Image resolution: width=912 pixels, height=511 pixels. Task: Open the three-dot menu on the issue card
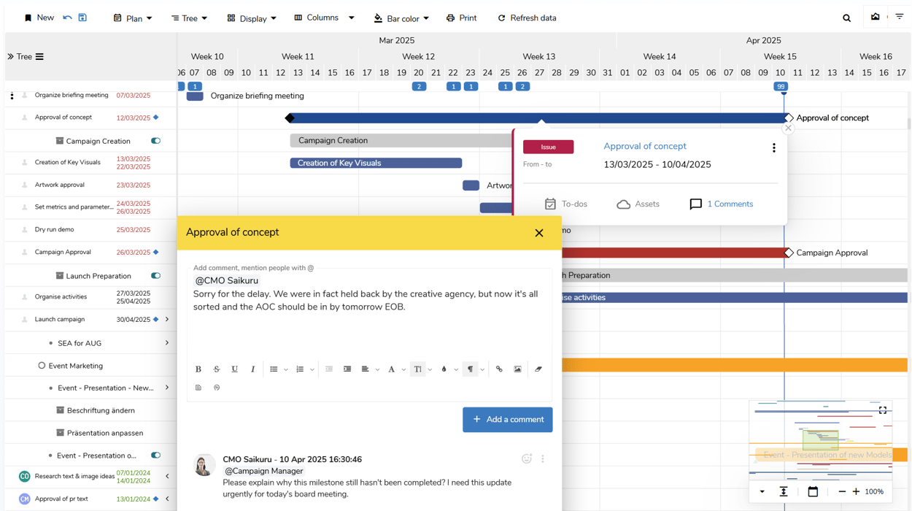773,147
